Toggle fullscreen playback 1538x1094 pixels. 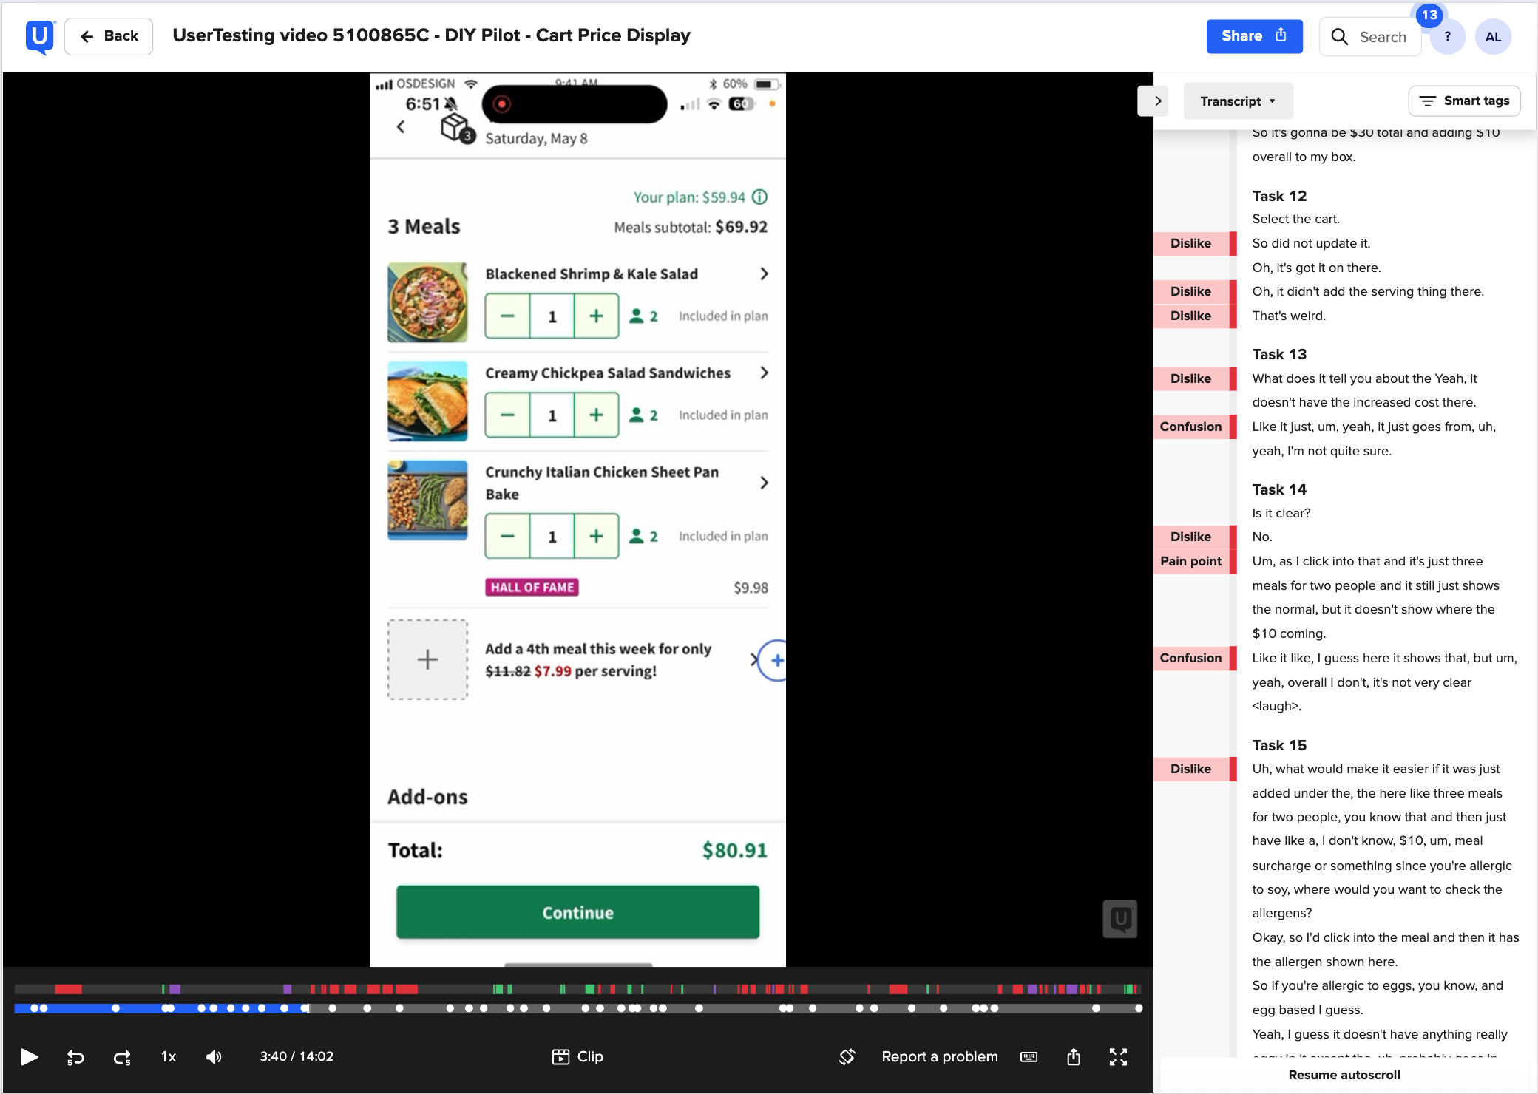(1119, 1056)
